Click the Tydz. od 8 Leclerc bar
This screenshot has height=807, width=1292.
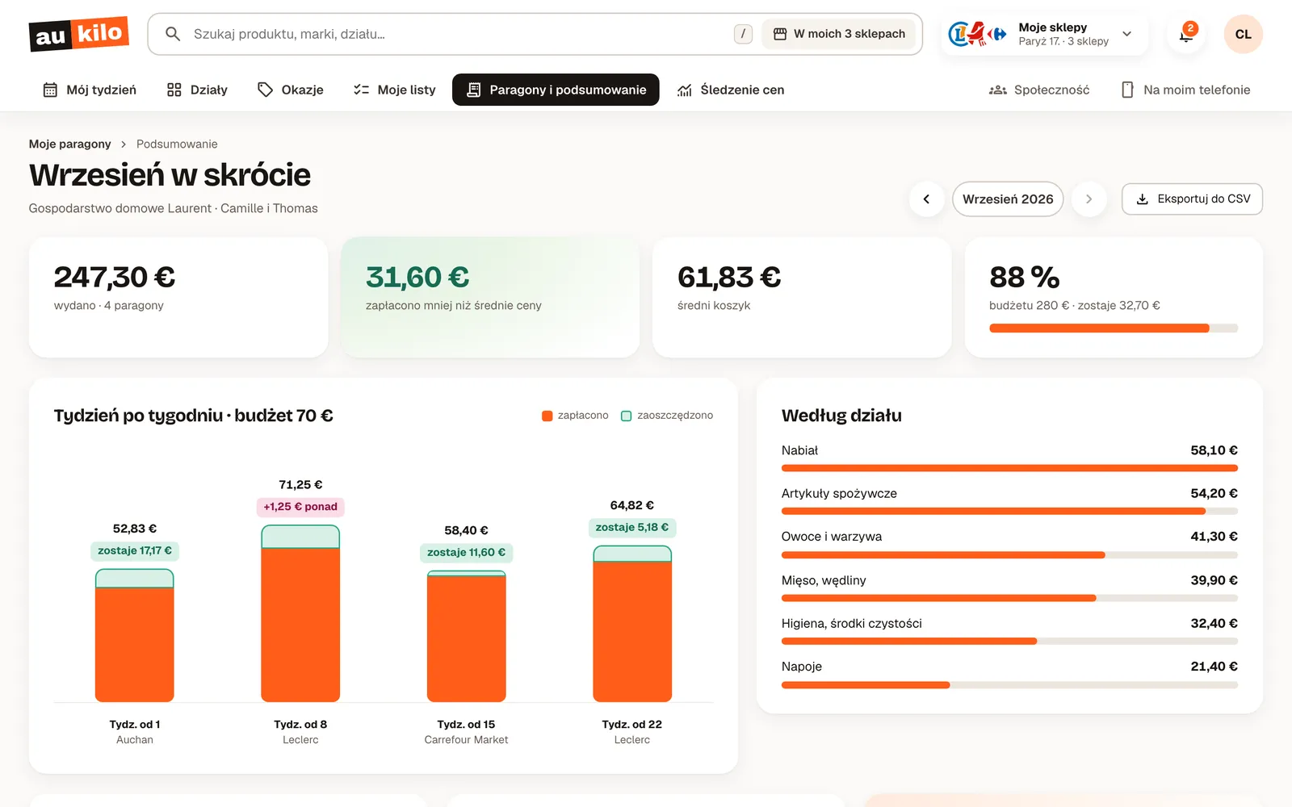tap(300, 613)
